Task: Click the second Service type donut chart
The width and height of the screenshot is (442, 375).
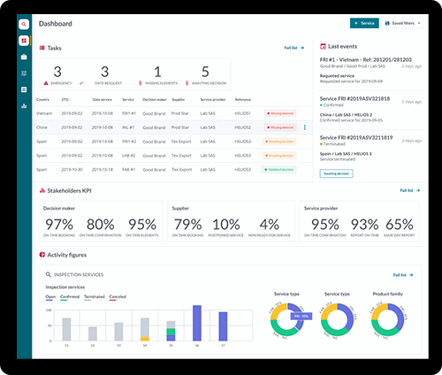Action: coord(337,319)
